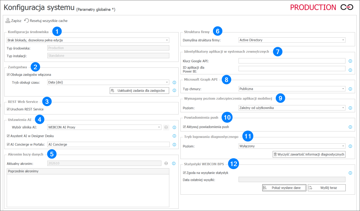The width and height of the screenshot is (360, 211).
Task: Open the ellipsis options beside Wybór silnika AI
Action: [166, 127]
